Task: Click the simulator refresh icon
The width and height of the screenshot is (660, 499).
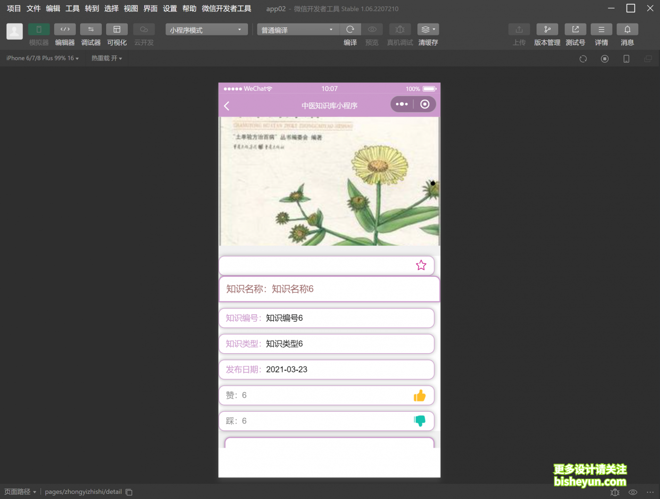Action: pos(583,59)
